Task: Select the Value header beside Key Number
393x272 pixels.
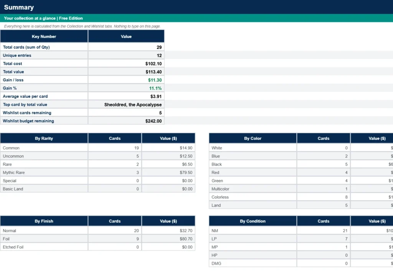Action: pos(126,36)
